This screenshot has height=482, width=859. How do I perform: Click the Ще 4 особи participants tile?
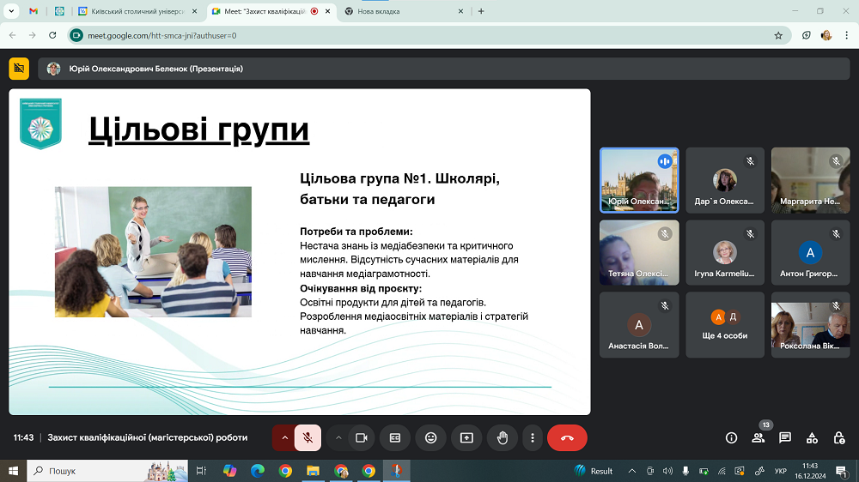tap(724, 325)
